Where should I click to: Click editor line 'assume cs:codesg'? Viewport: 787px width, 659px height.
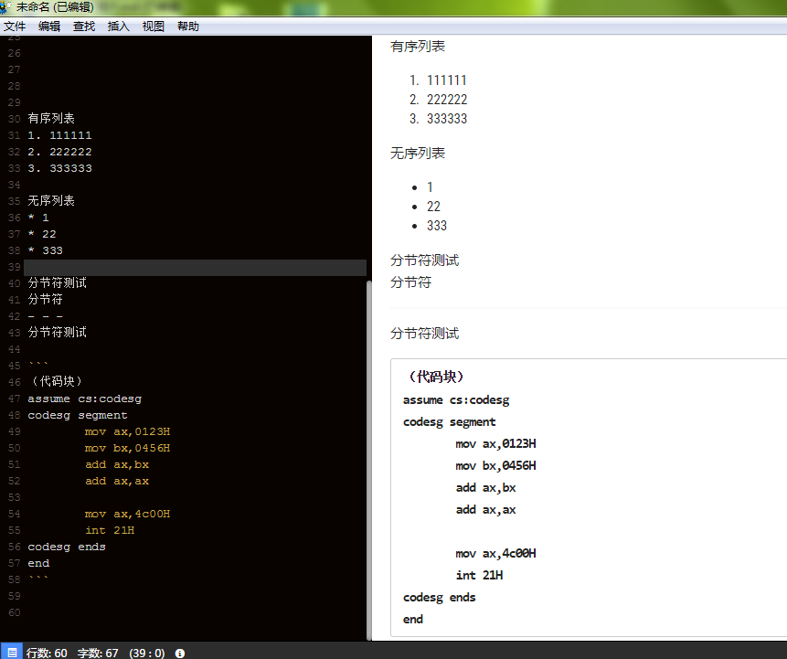[84, 399]
